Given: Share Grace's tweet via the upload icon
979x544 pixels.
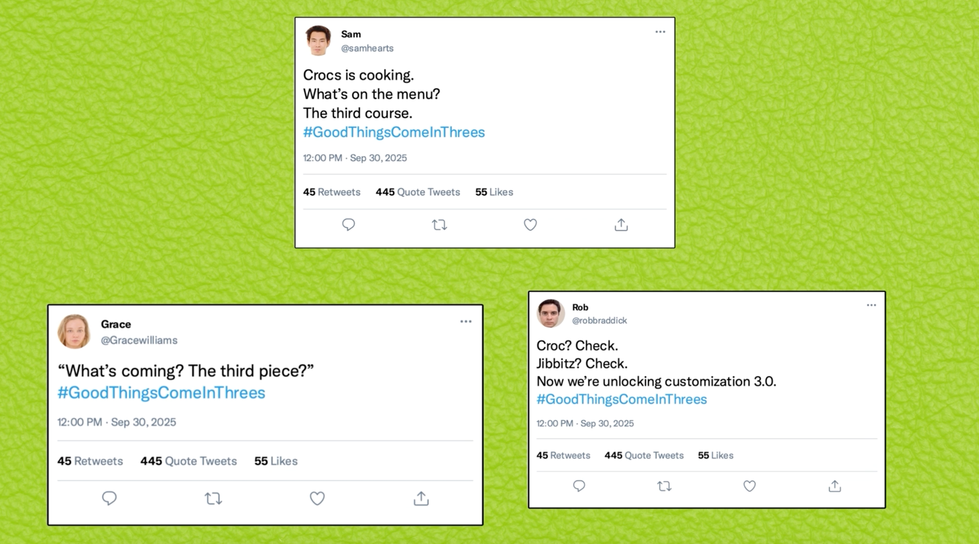Looking at the screenshot, I should pyautogui.click(x=421, y=498).
